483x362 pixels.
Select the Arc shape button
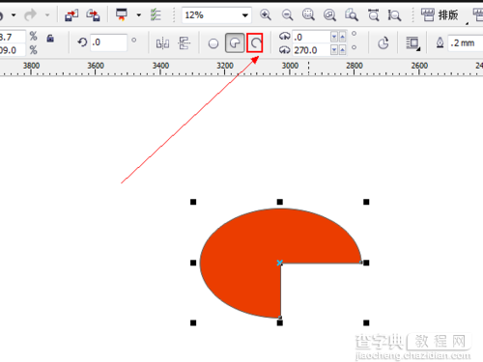pyautogui.click(x=255, y=42)
